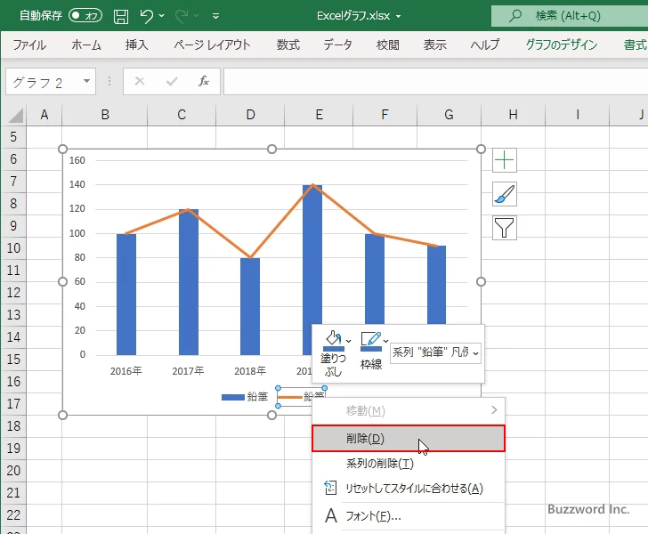Open the Undo history dropdown arrow
This screenshot has width=648, height=534.
(x=162, y=16)
